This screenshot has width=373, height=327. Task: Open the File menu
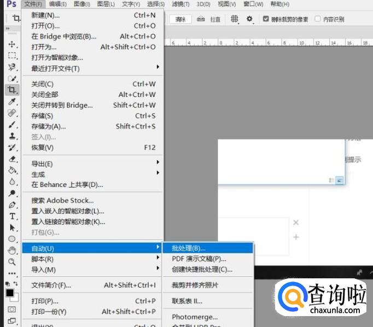tap(33, 4)
